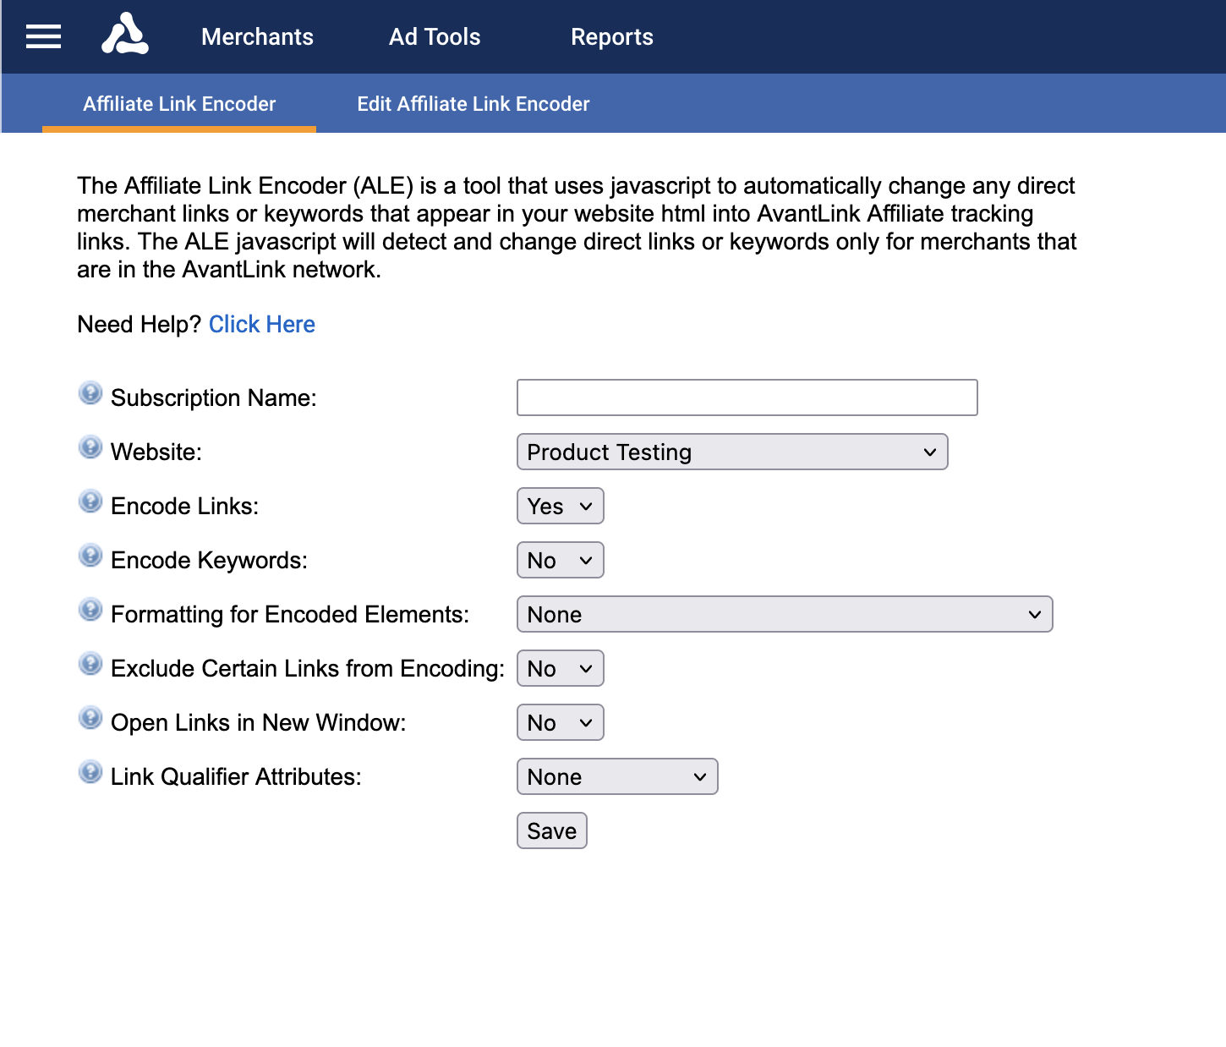Image resolution: width=1226 pixels, height=1047 pixels.
Task: Click the AvantLink logo icon
Action: 125,35
